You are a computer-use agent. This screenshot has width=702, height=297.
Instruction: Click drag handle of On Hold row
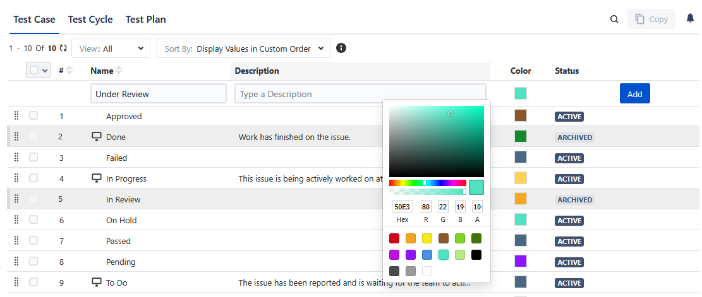click(x=16, y=219)
